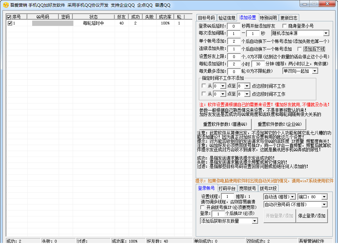Screen dimensions: 338x251
Task: Open 随机添加来源 dropdown
Action: pyautogui.click(x=300, y=33)
